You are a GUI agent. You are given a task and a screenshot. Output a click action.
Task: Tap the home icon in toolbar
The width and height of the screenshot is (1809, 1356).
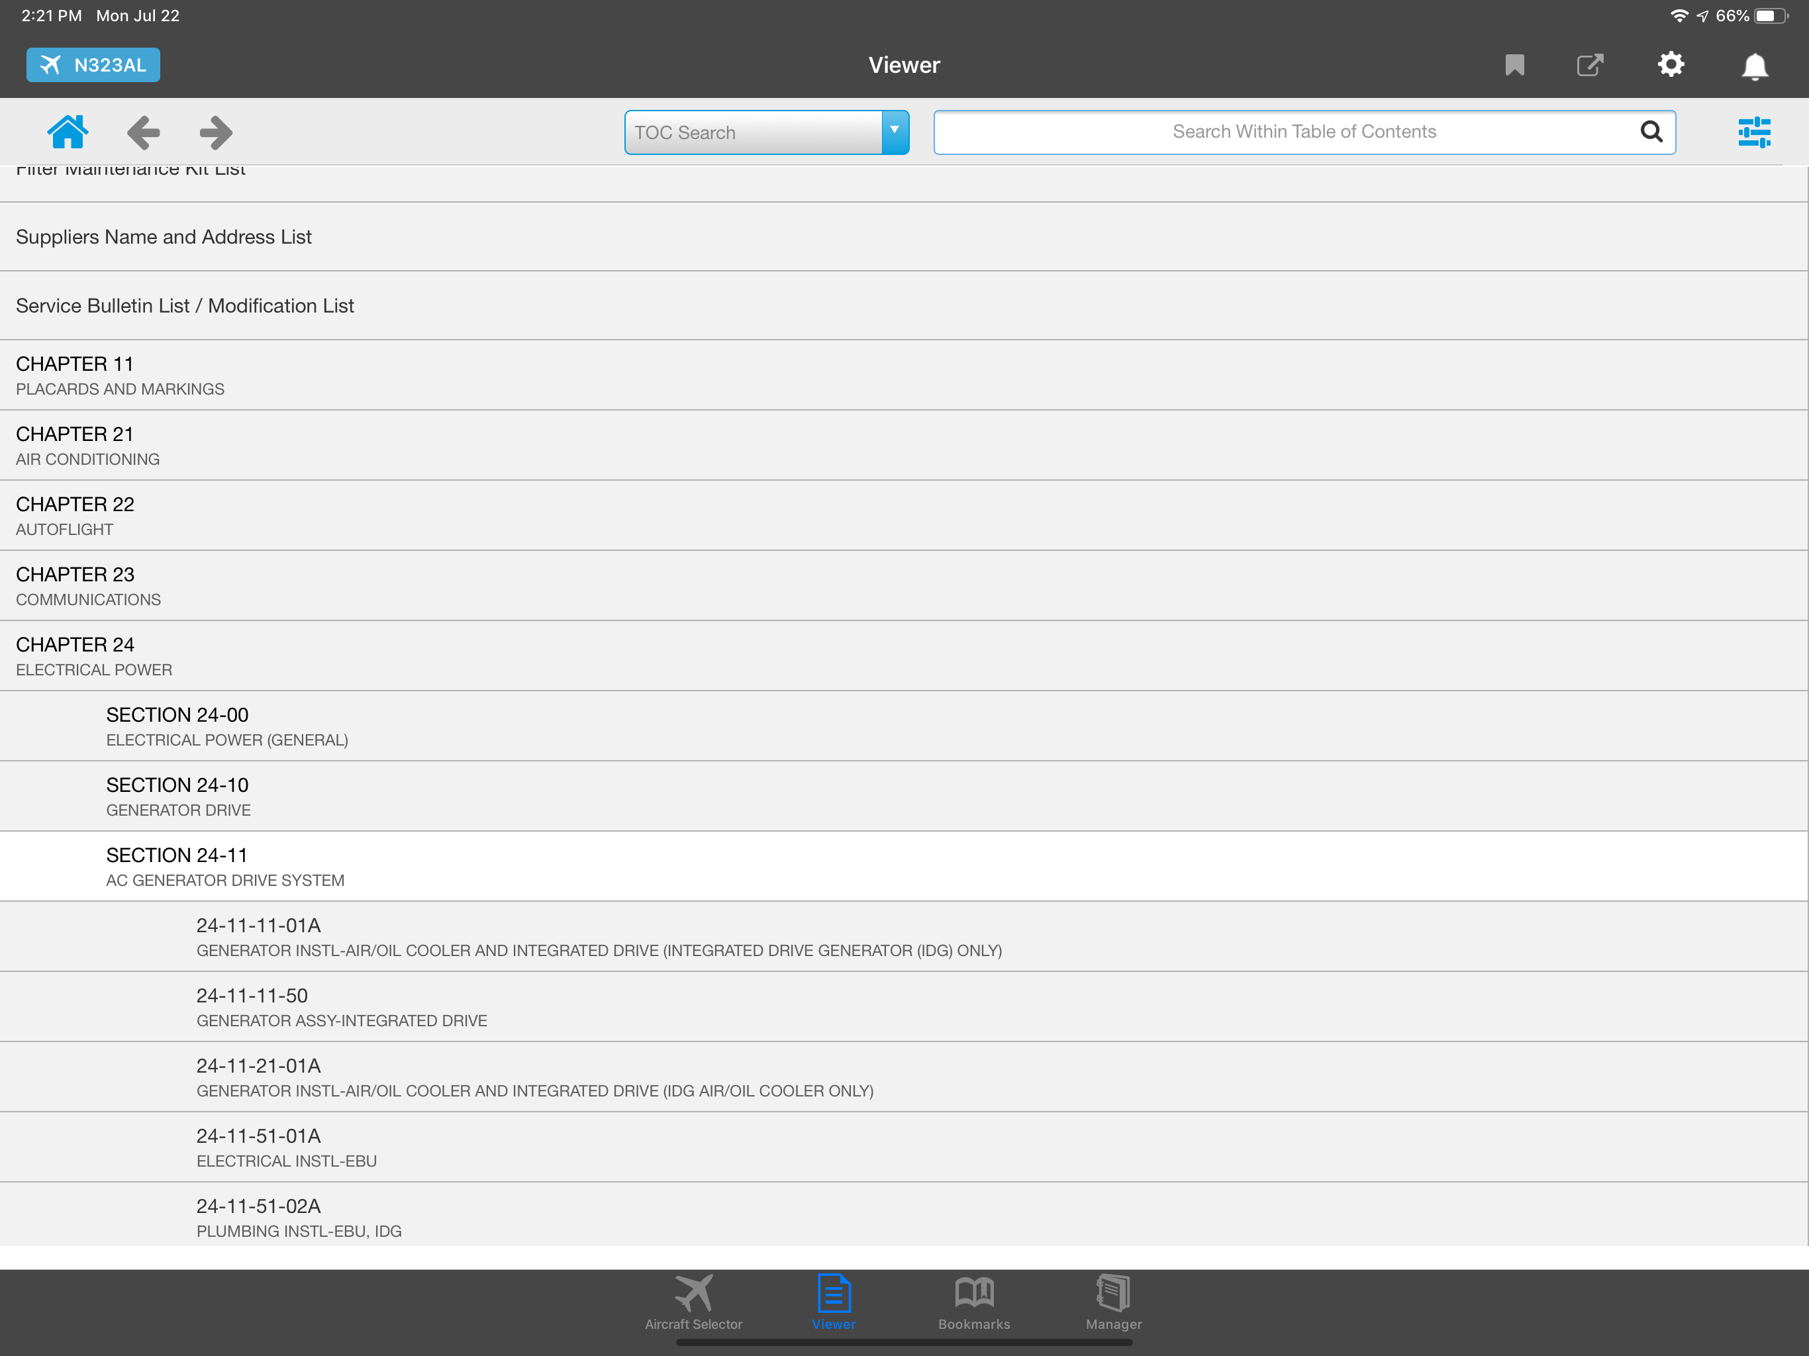(x=67, y=132)
